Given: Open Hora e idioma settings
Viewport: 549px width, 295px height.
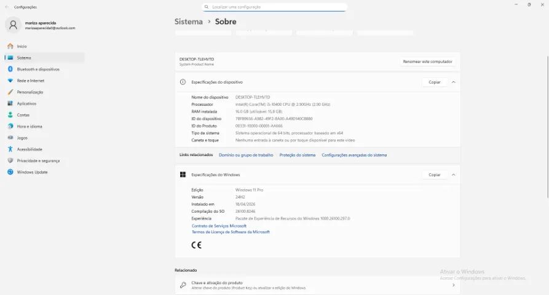Looking at the screenshot, I should (x=44, y=127).
